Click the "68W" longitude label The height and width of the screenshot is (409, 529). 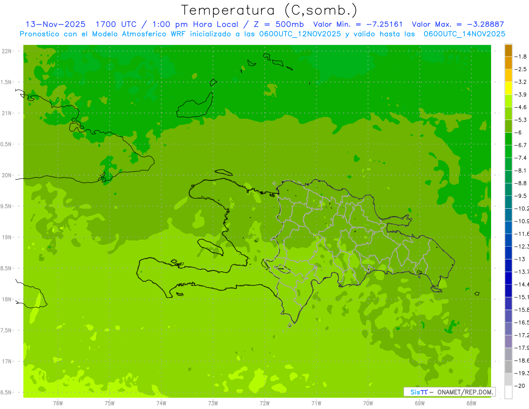[471, 403]
